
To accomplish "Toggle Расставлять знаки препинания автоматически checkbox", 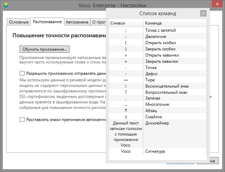I will [22, 119].
